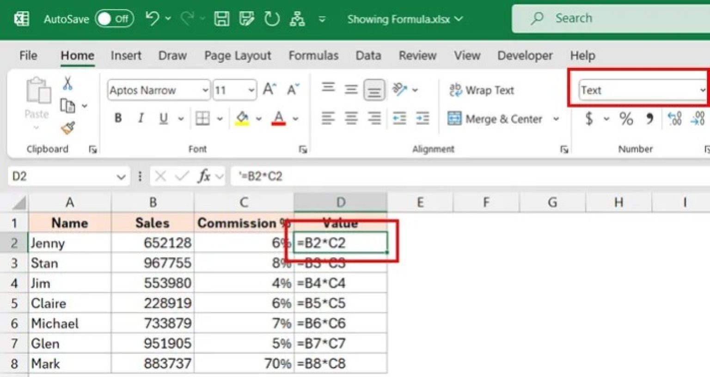
Task: Click the Increase Decimal icon
Action: (x=675, y=119)
